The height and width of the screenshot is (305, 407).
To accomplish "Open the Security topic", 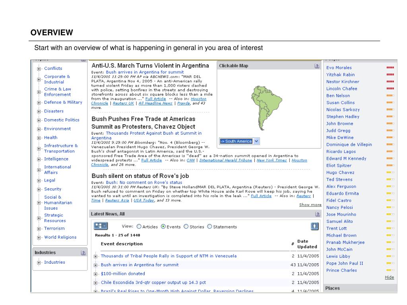I will (53, 189).
